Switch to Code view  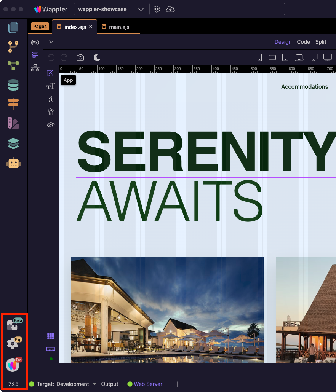pos(303,42)
